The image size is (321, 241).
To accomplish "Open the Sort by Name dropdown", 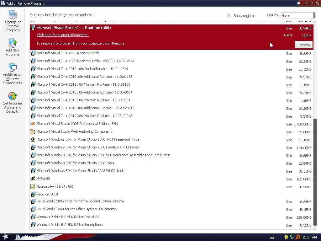I will pyautogui.click(x=298, y=16).
